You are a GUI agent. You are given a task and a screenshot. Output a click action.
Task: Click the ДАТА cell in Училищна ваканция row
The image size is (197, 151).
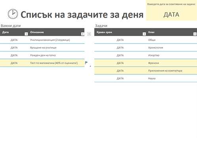click(x=14, y=40)
